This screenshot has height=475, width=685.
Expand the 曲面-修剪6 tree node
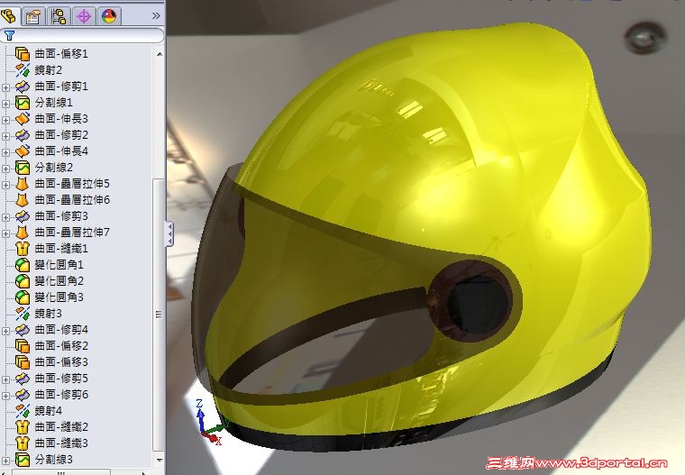point(5,396)
